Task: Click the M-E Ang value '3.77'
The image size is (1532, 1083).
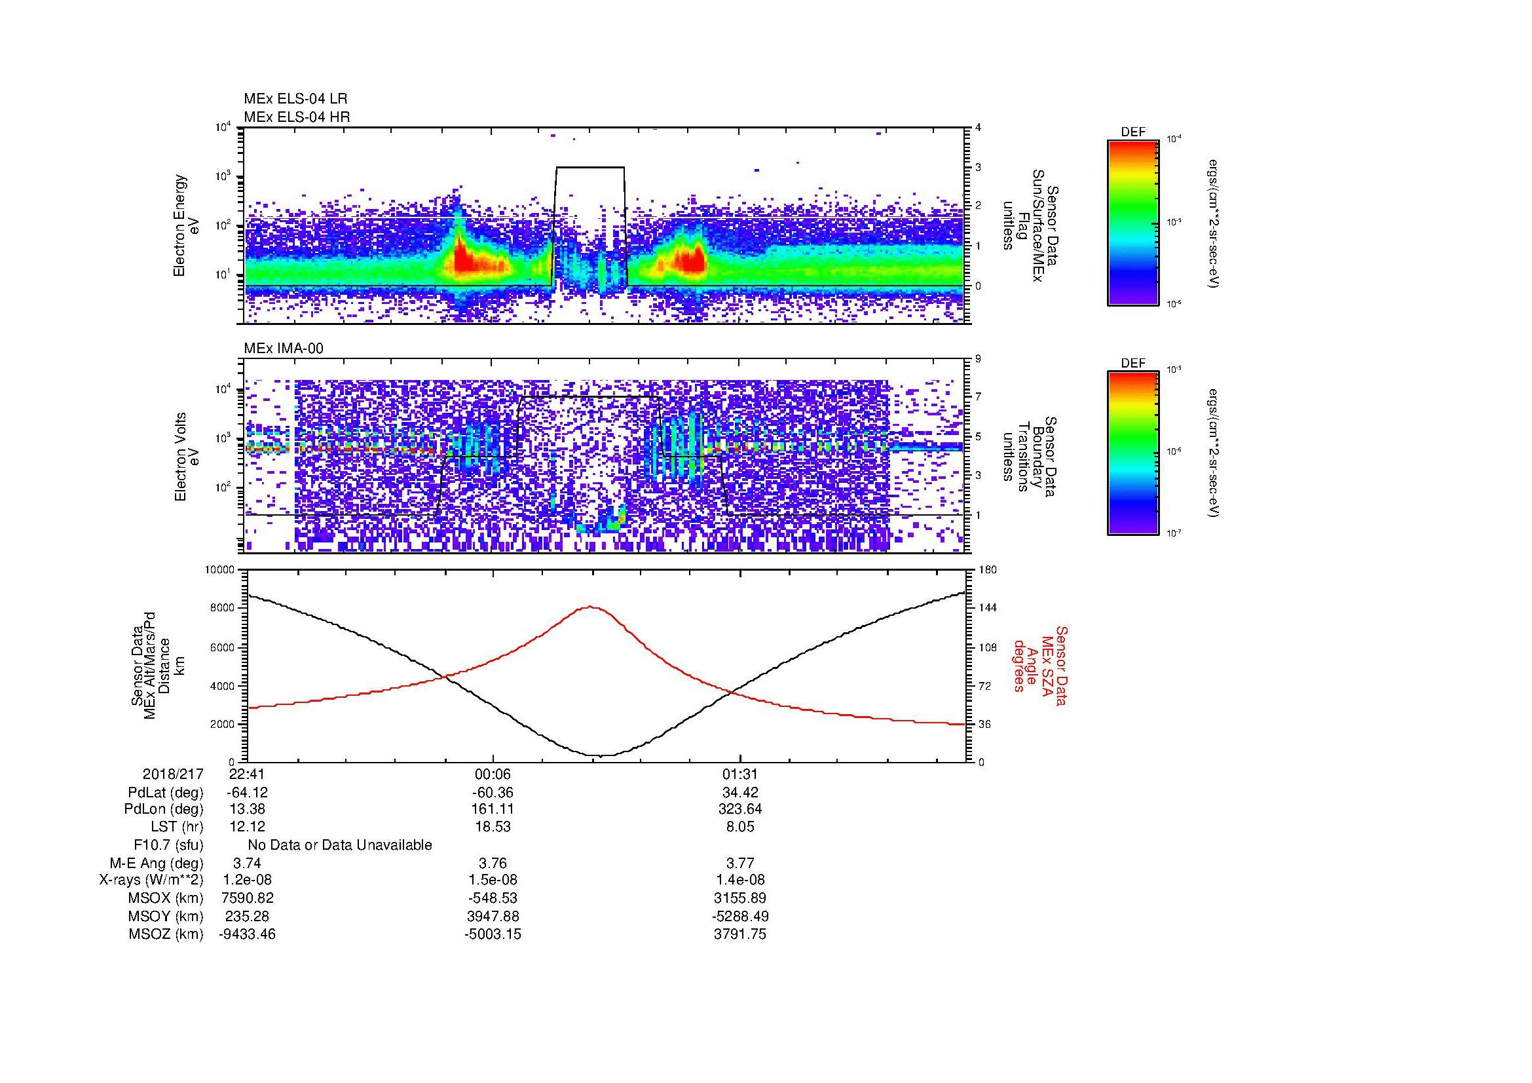Action: pos(740,863)
